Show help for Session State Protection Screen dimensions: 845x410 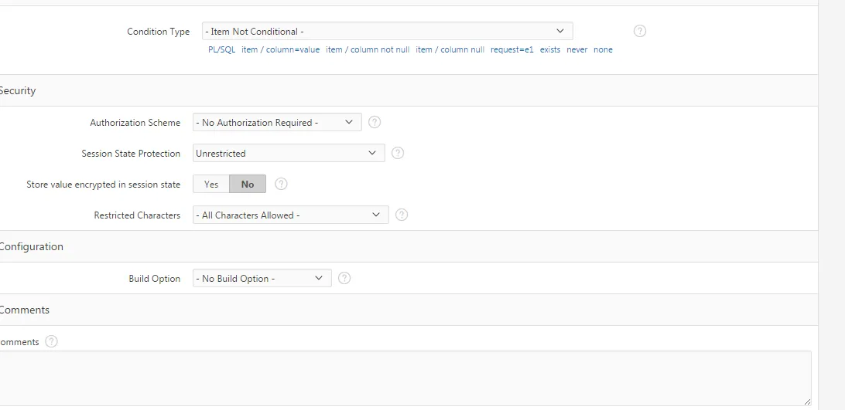(x=398, y=153)
